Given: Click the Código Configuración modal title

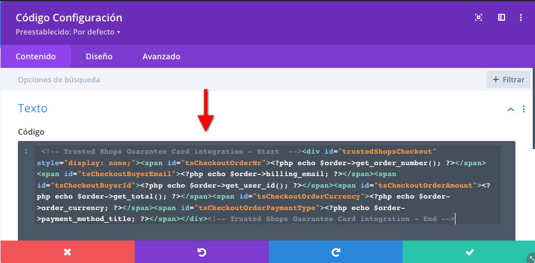Looking at the screenshot, I should coord(69,18).
